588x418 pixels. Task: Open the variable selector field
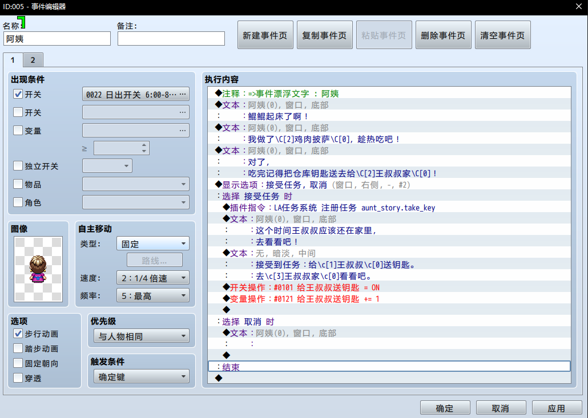[136, 131]
